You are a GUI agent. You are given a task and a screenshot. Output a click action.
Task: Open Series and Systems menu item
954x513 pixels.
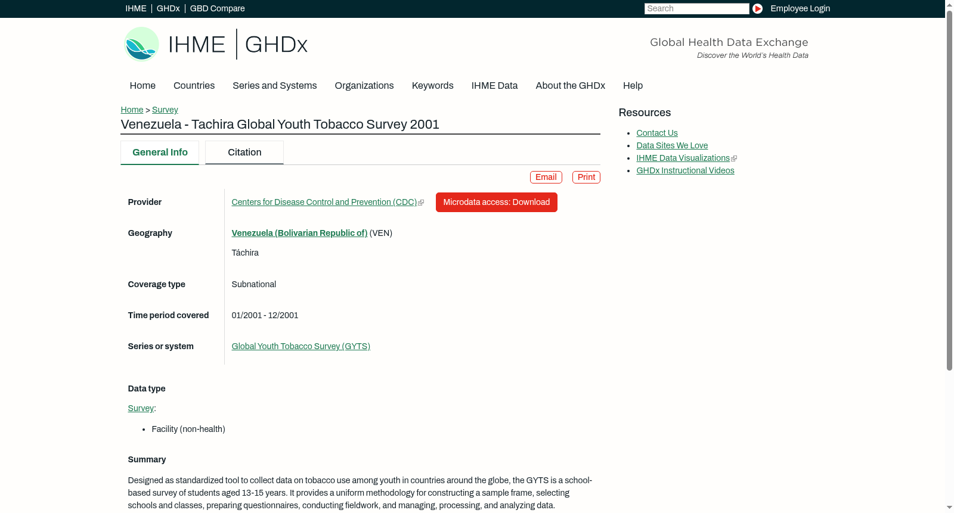[x=275, y=86]
